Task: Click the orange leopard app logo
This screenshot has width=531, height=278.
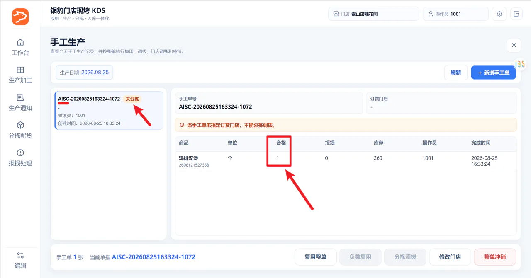Action: point(20,17)
